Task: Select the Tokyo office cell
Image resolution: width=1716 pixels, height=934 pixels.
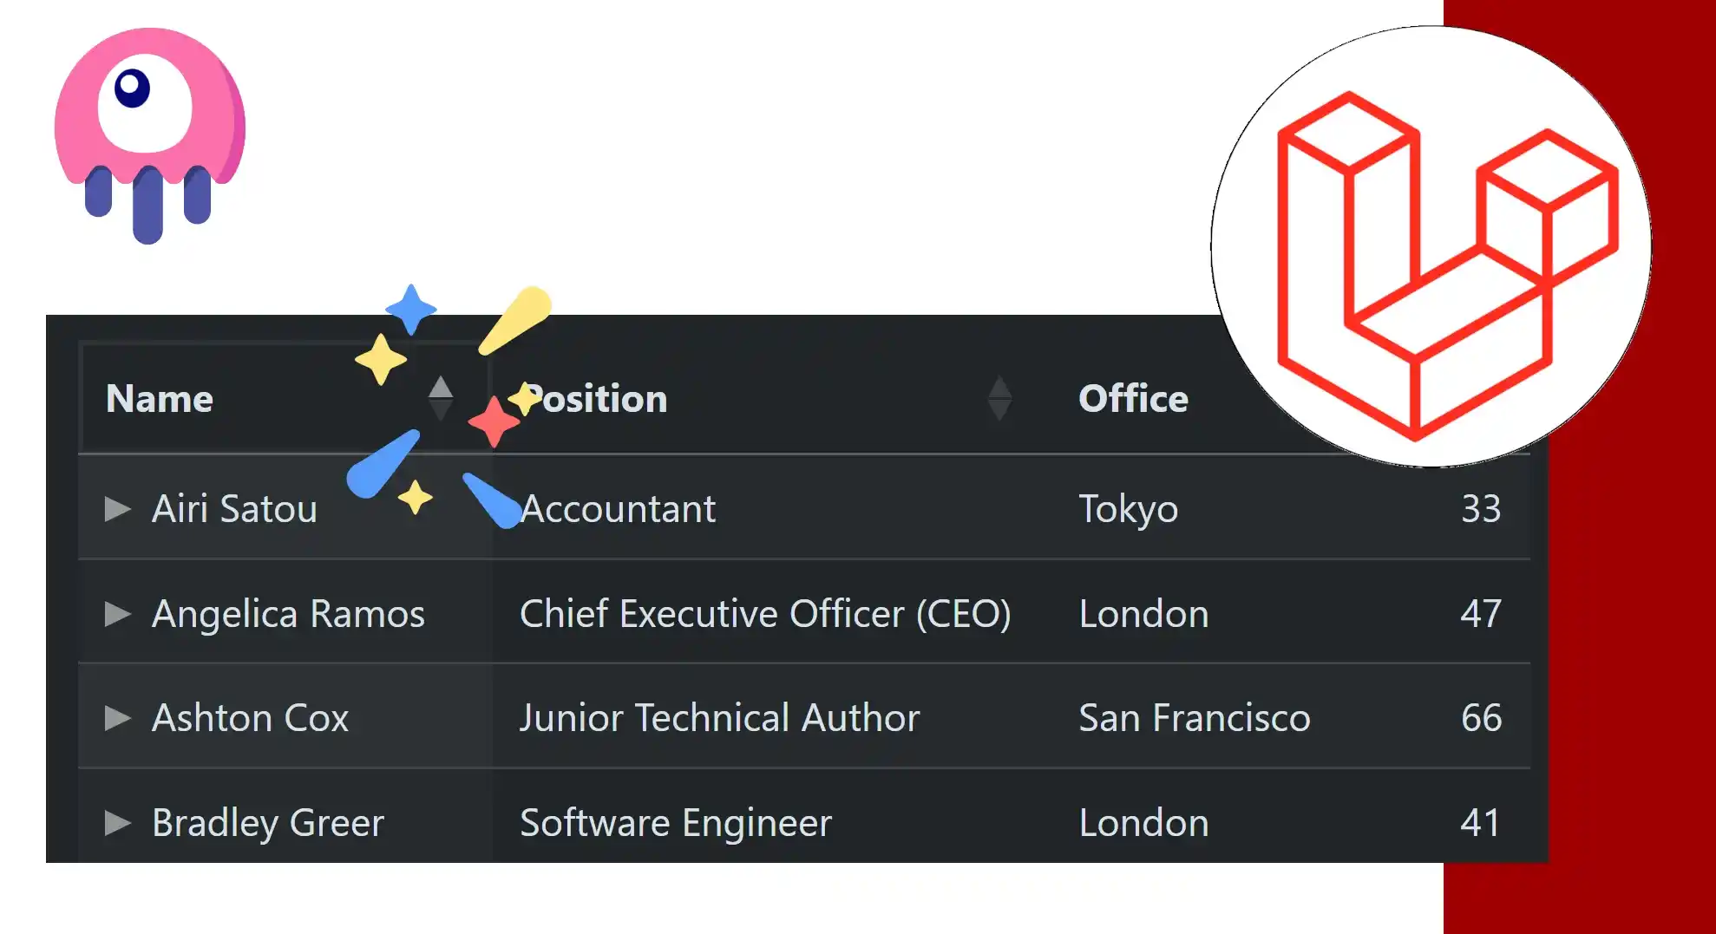Action: click(x=1129, y=509)
